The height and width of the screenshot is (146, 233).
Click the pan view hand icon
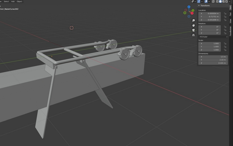[193, 25]
